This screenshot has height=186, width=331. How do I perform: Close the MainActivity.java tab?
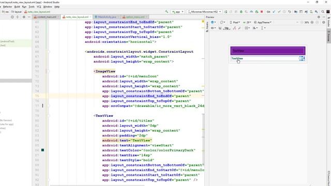coord(118,17)
